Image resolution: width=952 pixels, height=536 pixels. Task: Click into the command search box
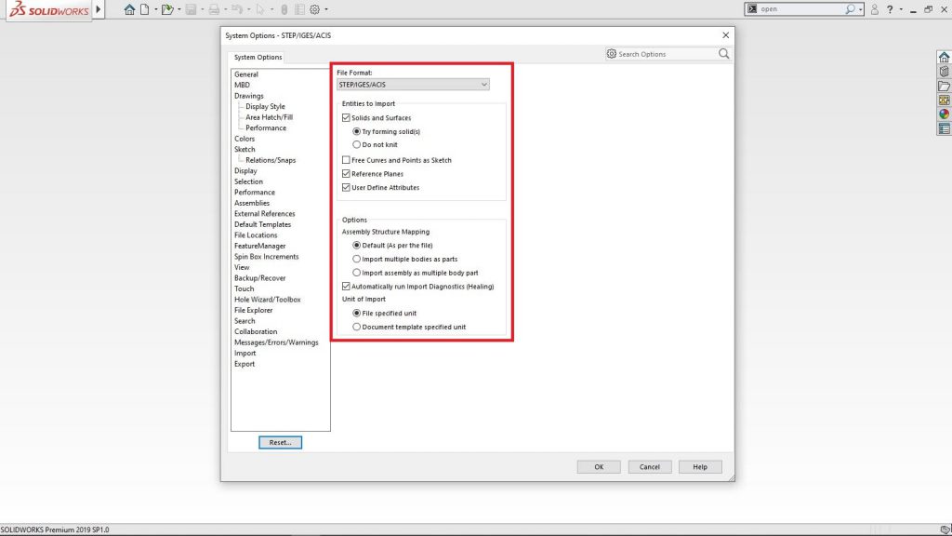(800, 9)
